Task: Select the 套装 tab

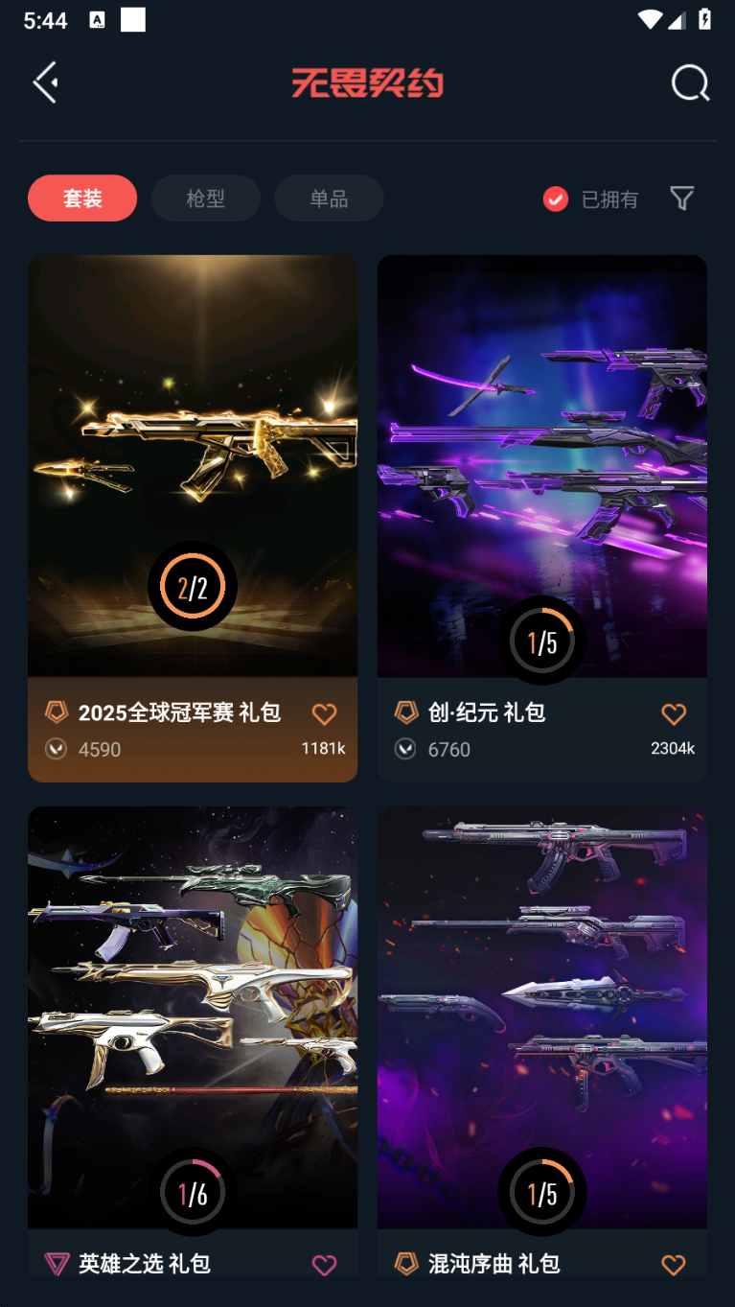Action: click(82, 198)
